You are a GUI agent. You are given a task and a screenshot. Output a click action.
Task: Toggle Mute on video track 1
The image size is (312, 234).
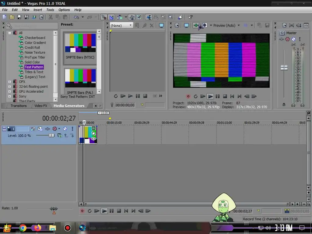tap(65, 129)
